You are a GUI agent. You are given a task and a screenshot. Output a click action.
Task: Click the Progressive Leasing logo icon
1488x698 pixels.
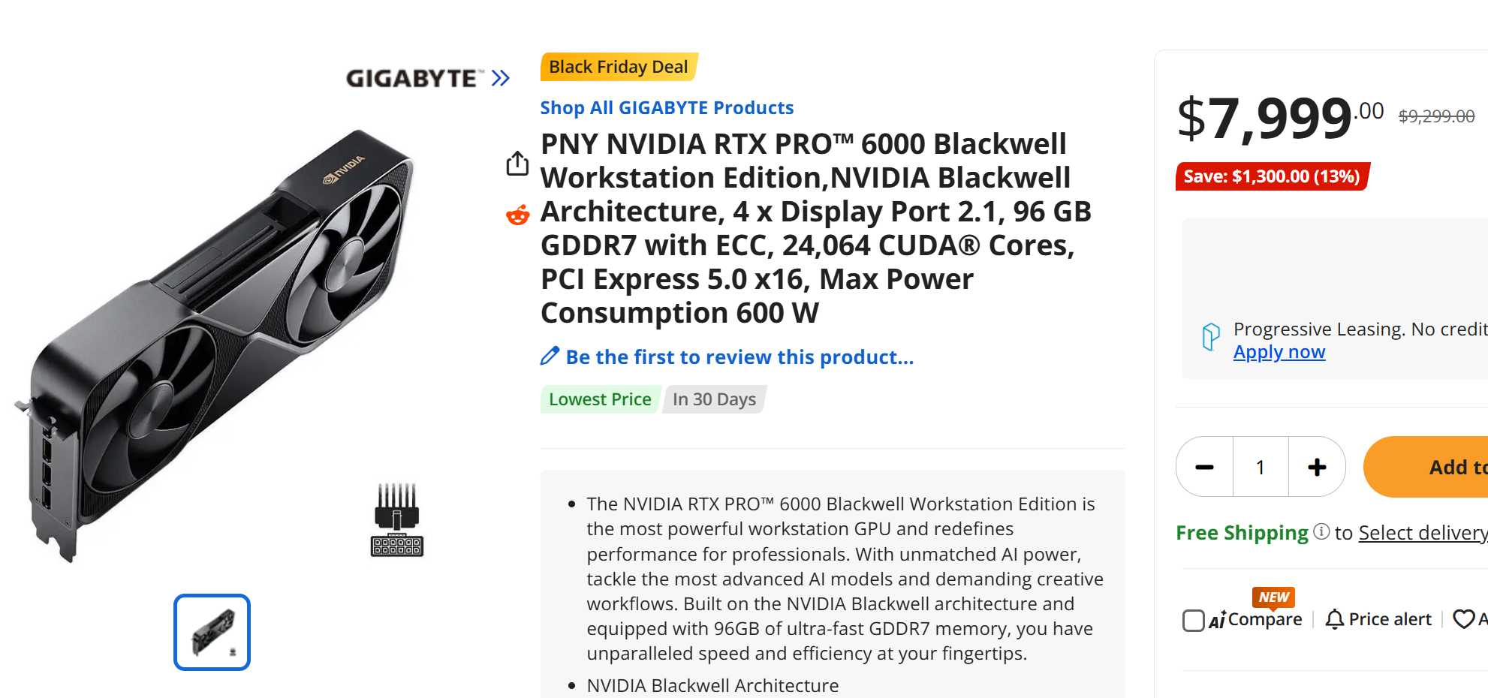click(x=1210, y=337)
